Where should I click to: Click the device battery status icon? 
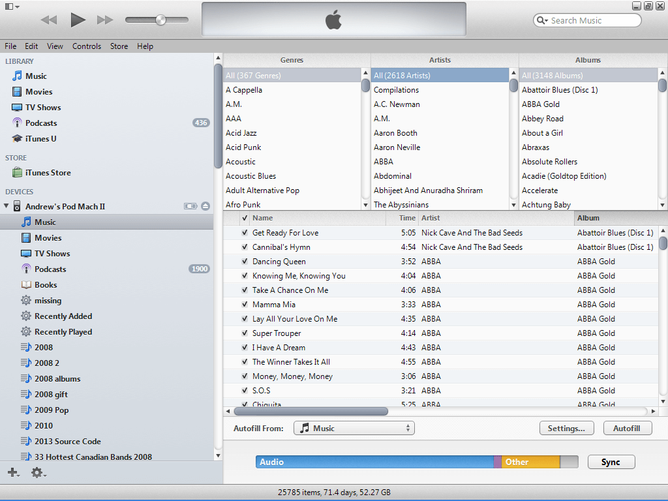190,206
